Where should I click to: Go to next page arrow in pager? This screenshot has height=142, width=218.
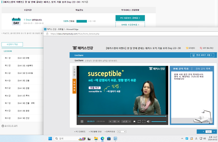(x=214, y=131)
